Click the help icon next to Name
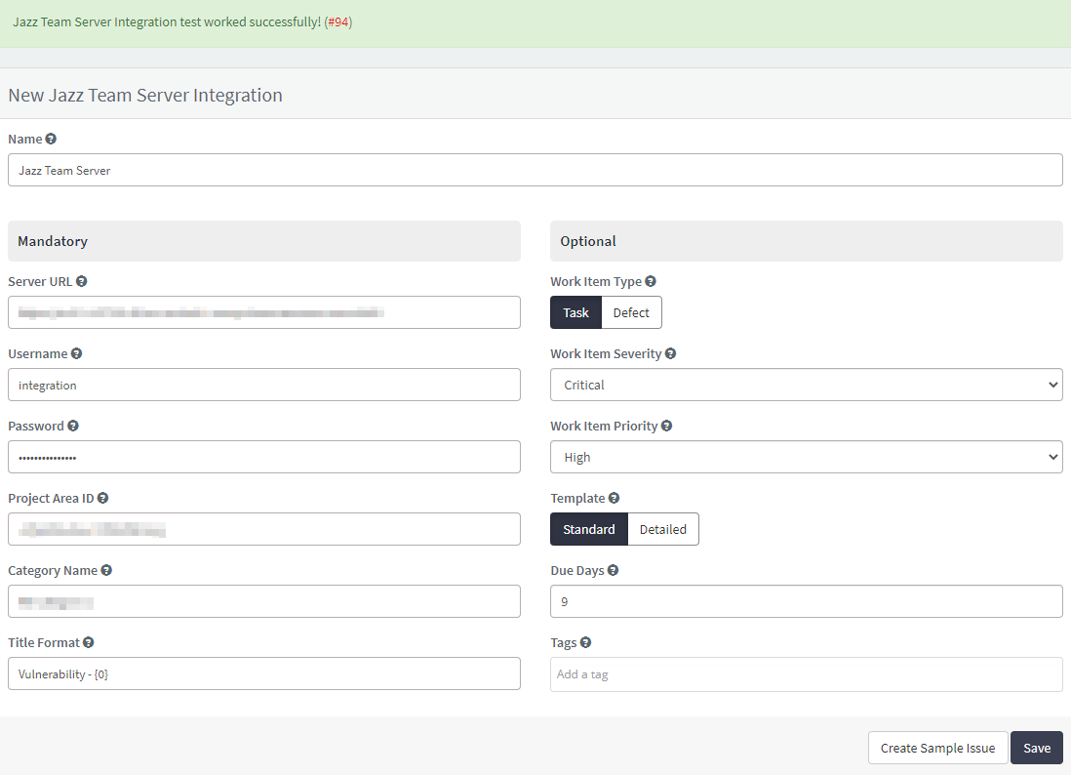This screenshot has height=775, width=1071. (x=51, y=139)
